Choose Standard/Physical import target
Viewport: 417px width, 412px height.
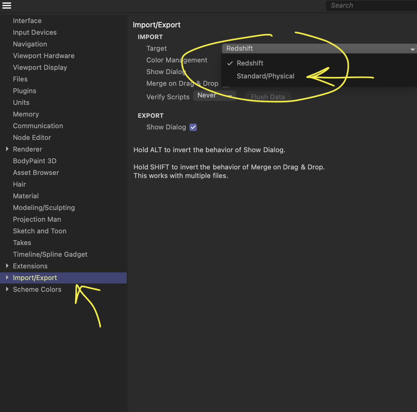coord(265,76)
